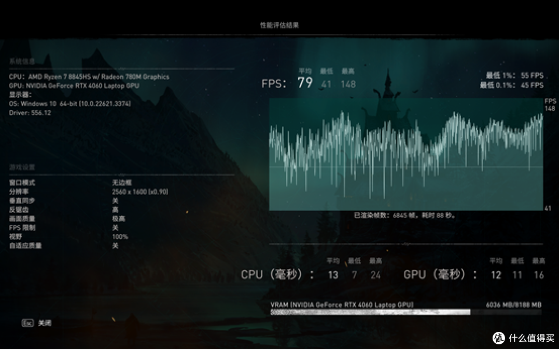560x350 pixels.
Task: Select the 性能评估结果 title
Action: 279,25
